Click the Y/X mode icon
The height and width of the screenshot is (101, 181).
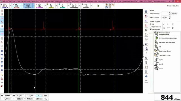click(146, 58)
